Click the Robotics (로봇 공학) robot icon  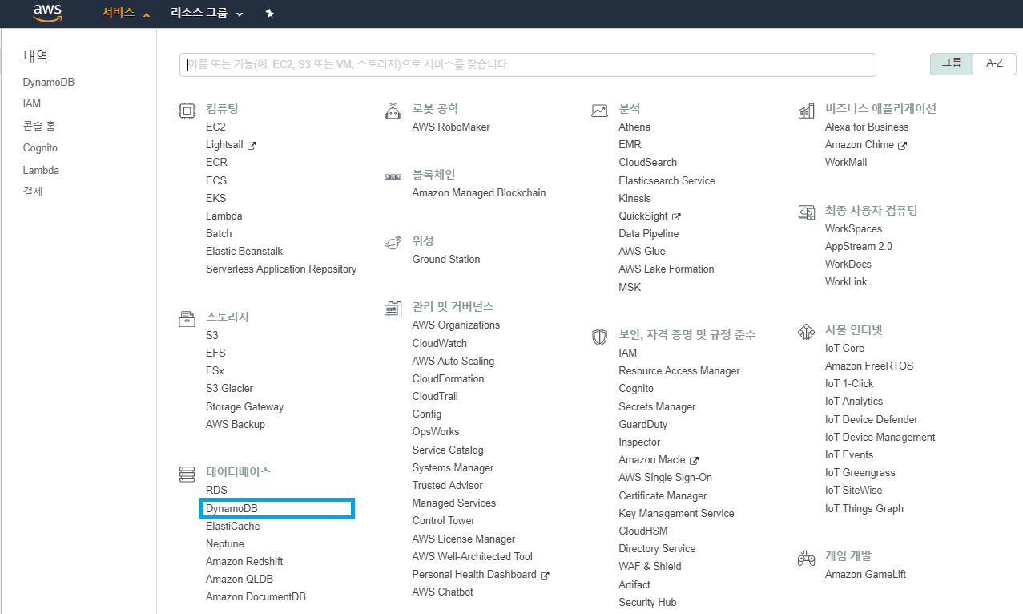393,111
